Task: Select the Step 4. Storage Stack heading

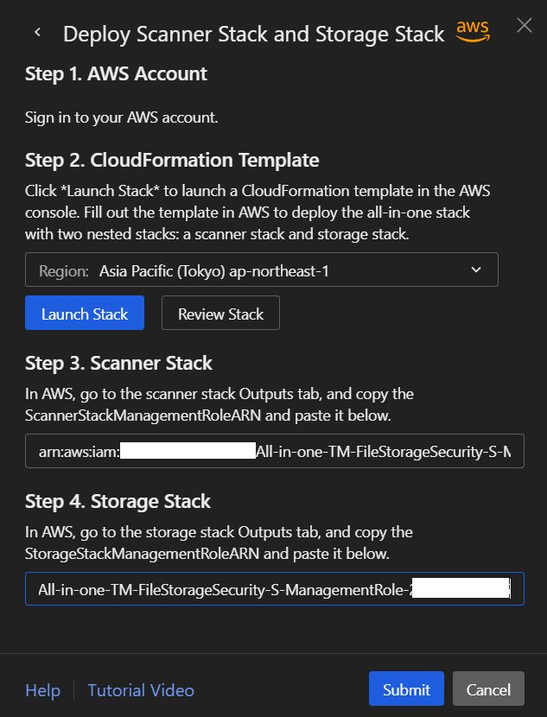Action: [x=118, y=501]
